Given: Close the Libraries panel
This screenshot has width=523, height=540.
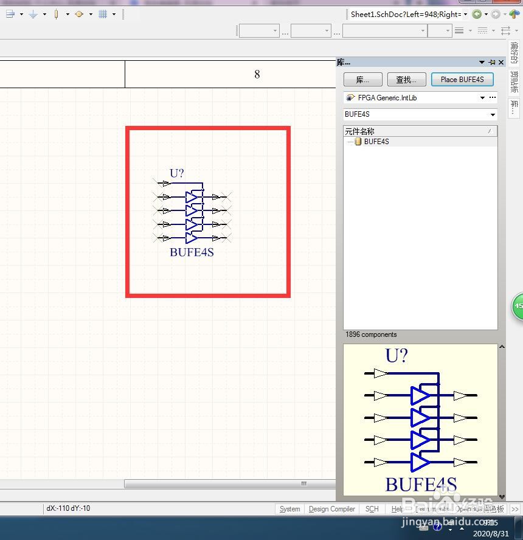Looking at the screenshot, I should pyautogui.click(x=501, y=63).
